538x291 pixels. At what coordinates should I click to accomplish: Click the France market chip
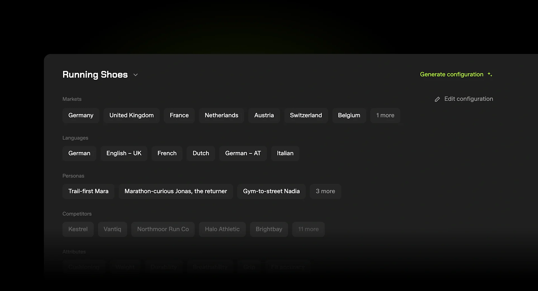[x=179, y=115]
